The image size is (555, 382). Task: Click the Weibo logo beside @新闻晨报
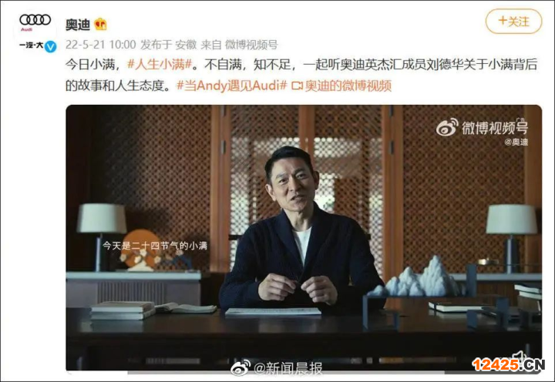tap(240, 368)
